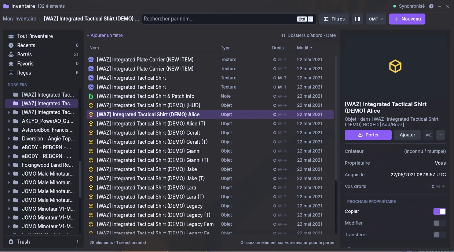The height and width of the screenshot is (252, 454).
Task: Expand the first JOMO Male Minotaur folder
Action: pos(9,174)
